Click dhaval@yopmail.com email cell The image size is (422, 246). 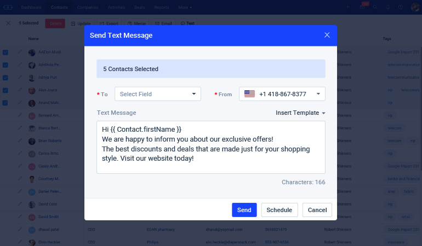[224, 230]
